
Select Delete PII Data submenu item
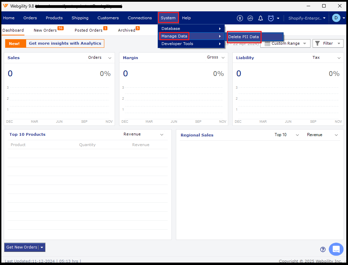pyautogui.click(x=244, y=37)
